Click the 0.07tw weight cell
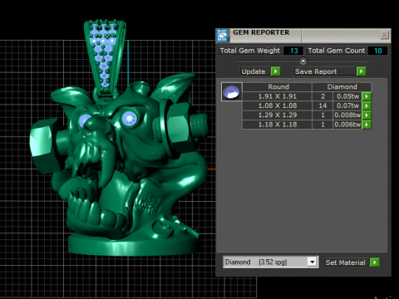The width and height of the screenshot is (399, 299). pos(347,105)
